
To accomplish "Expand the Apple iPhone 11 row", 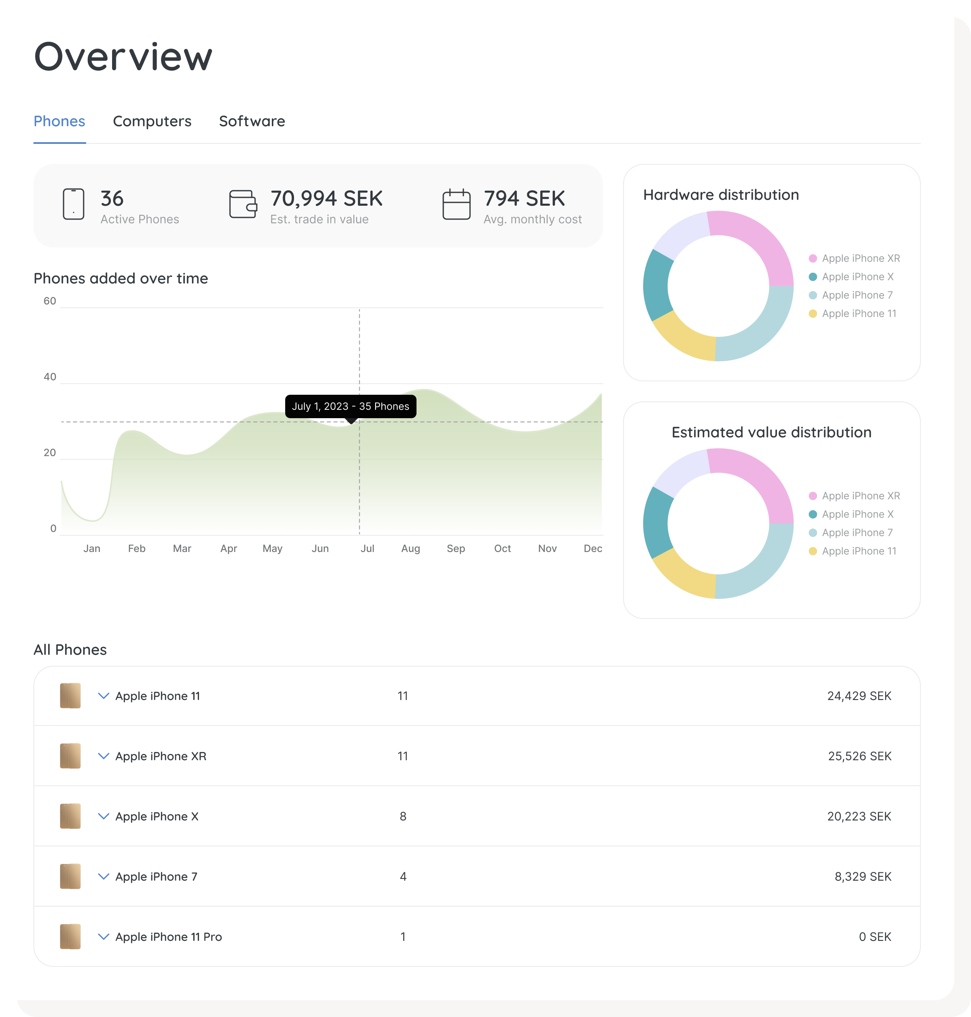I will (x=104, y=695).
